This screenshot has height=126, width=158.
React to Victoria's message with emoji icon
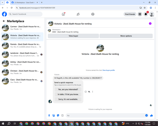click(86, 92)
